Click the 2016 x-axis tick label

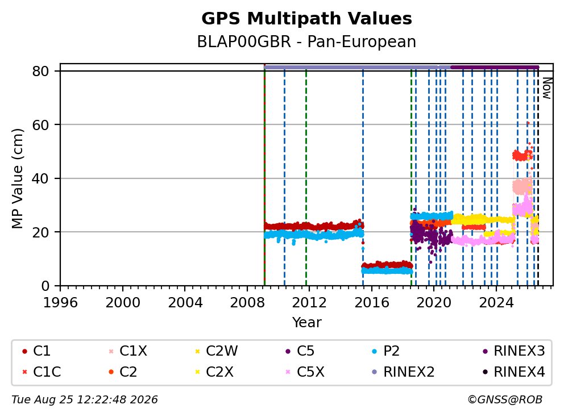pyautogui.click(x=372, y=303)
